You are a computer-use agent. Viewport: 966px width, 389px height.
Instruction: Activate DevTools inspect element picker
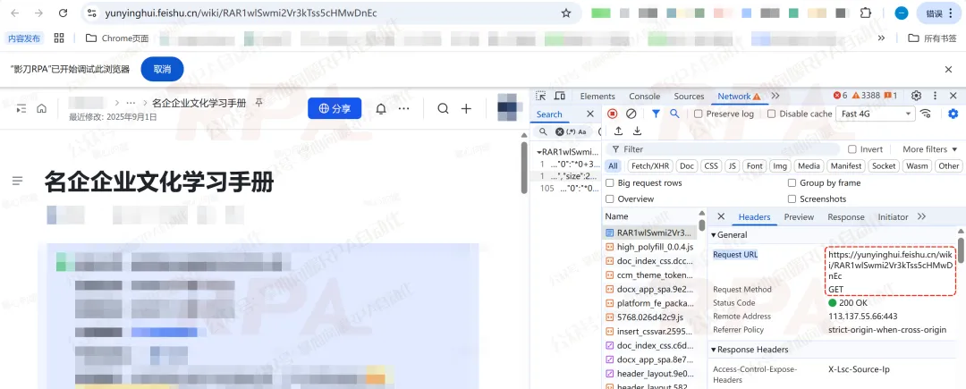(x=541, y=96)
